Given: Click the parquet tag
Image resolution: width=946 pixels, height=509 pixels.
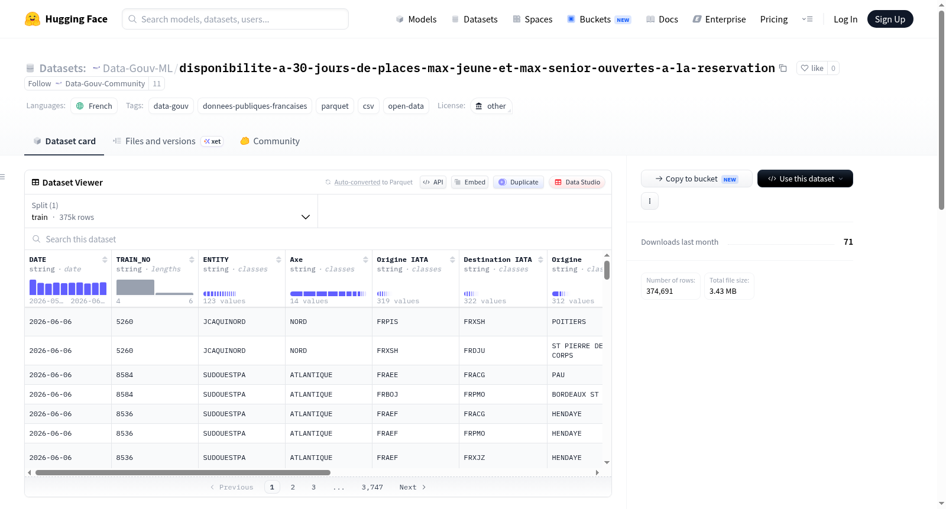Looking at the screenshot, I should pos(335,106).
